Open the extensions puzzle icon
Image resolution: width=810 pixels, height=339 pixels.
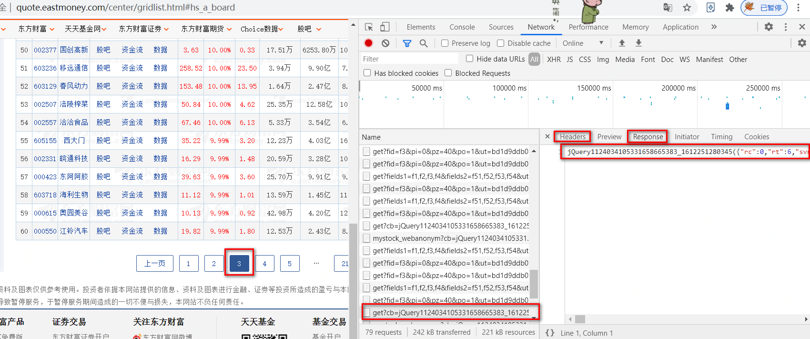click(729, 8)
